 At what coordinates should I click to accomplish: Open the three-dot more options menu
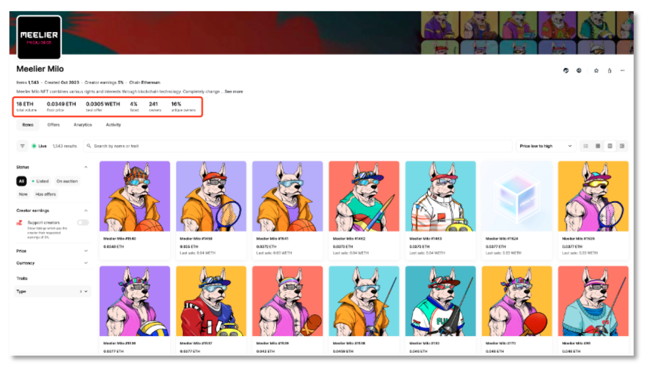(x=622, y=71)
